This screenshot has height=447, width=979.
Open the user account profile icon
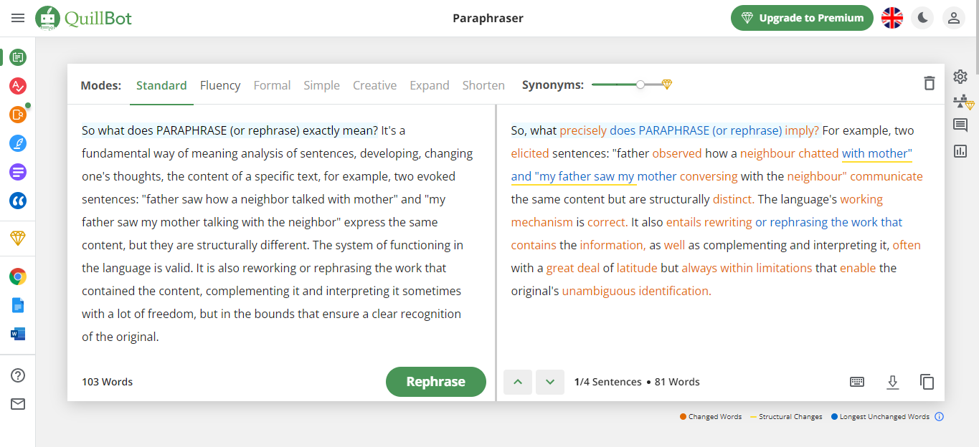pos(954,18)
